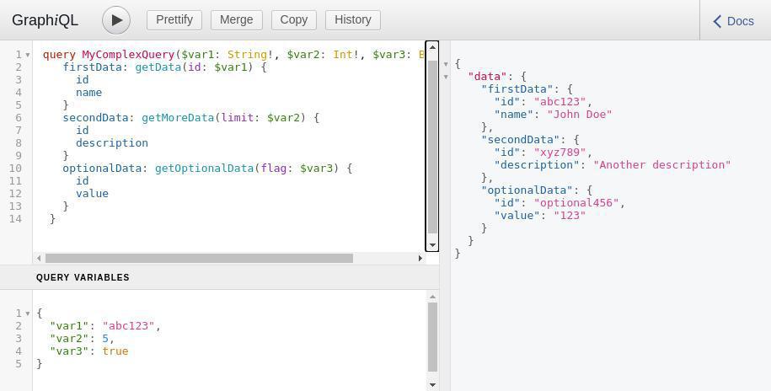771x391 pixels.
Task: Click "name" field on line 4
Action: [x=89, y=93]
